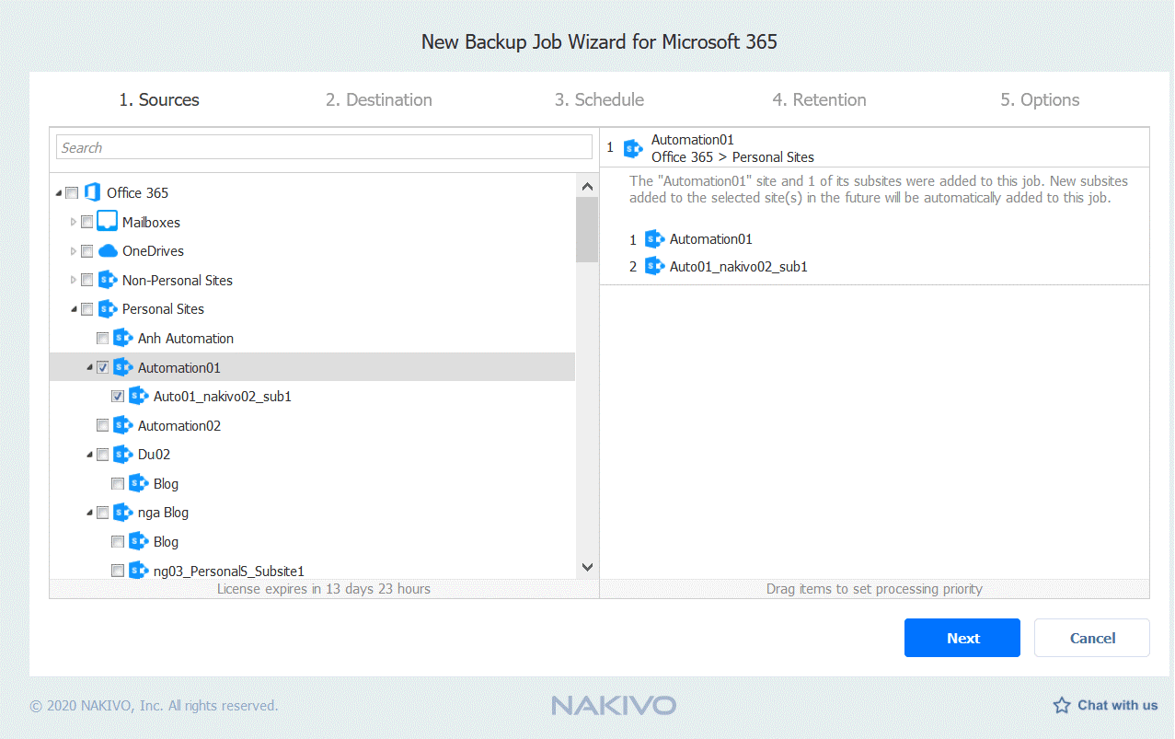Click the Mailboxes icon in the tree
Viewport: 1175px width, 739px height.
[x=108, y=222]
